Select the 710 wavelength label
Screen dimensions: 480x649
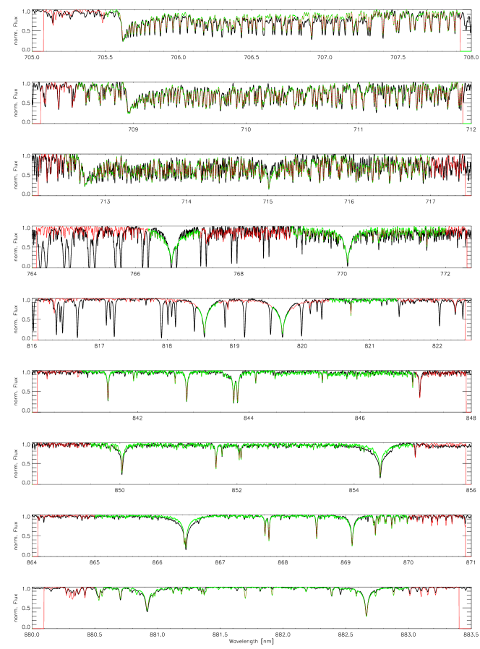246,129
